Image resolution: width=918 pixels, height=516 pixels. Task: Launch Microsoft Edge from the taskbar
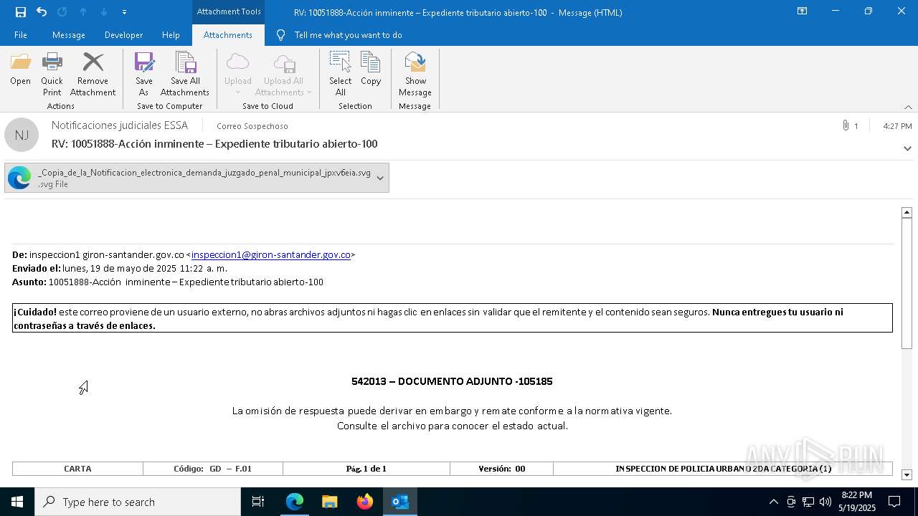pos(295,502)
